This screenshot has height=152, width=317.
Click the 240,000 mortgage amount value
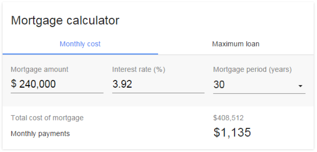38,84
